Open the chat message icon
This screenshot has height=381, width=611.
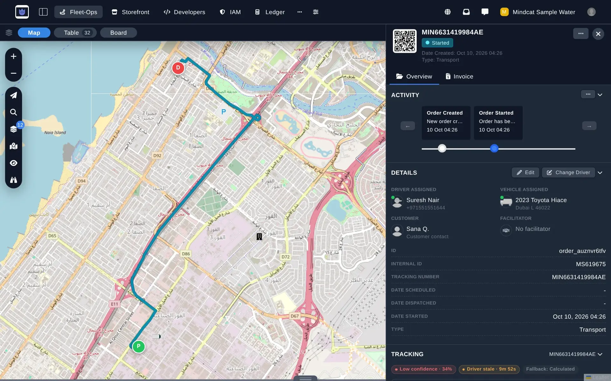(x=485, y=12)
